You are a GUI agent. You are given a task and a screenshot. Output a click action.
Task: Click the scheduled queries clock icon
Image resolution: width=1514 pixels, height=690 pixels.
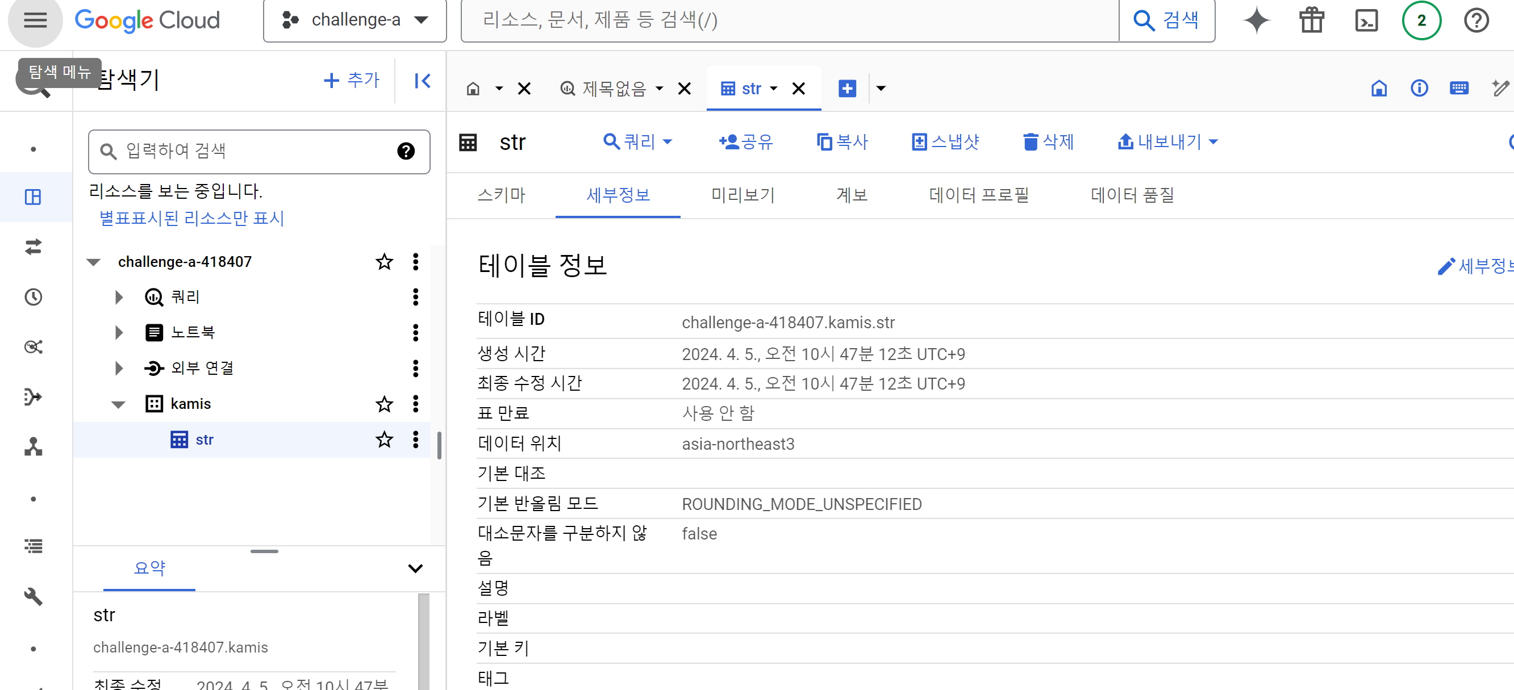(x=34, y=297)
